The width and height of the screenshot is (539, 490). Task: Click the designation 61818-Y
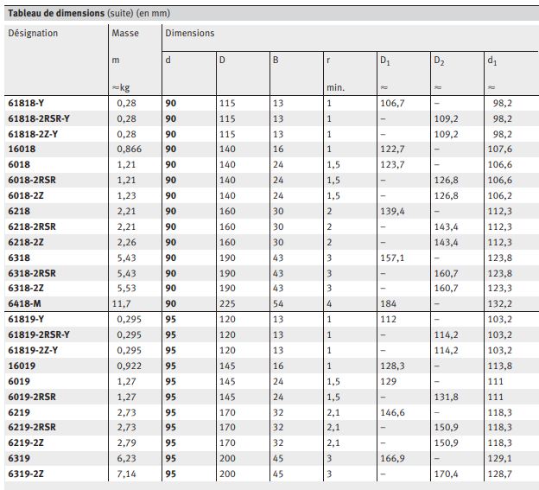pos(26,103)
